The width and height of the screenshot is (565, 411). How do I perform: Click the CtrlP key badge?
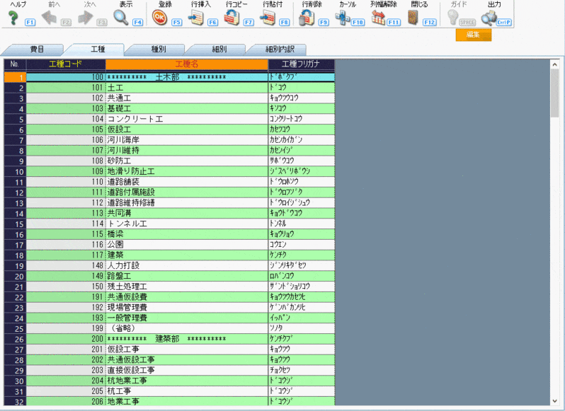click(x=503, y=23)
